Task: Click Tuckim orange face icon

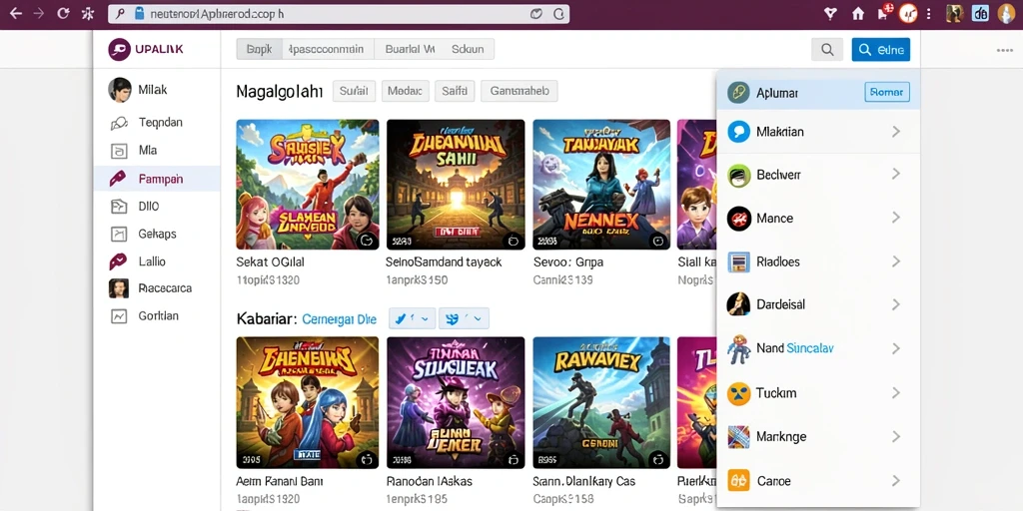Action: click(x=738, y=393)
